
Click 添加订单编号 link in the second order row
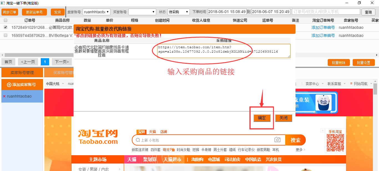[x=323, y=35]
